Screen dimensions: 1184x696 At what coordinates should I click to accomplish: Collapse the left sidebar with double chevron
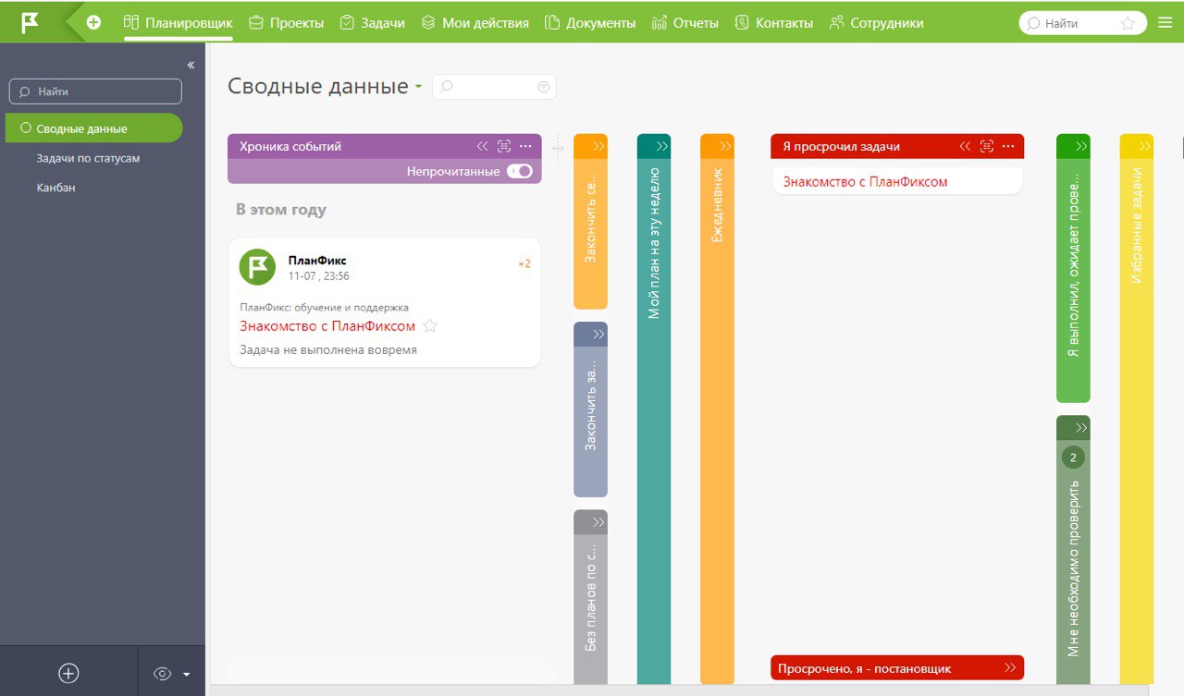coord(191,65)
